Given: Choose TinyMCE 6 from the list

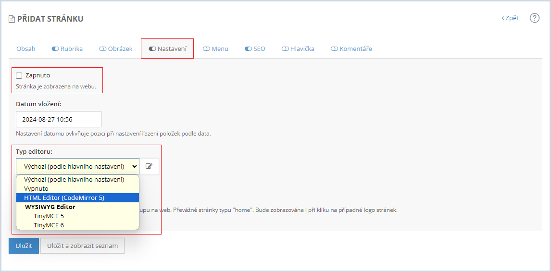Looking at the screenshot, I should (49, 225).
